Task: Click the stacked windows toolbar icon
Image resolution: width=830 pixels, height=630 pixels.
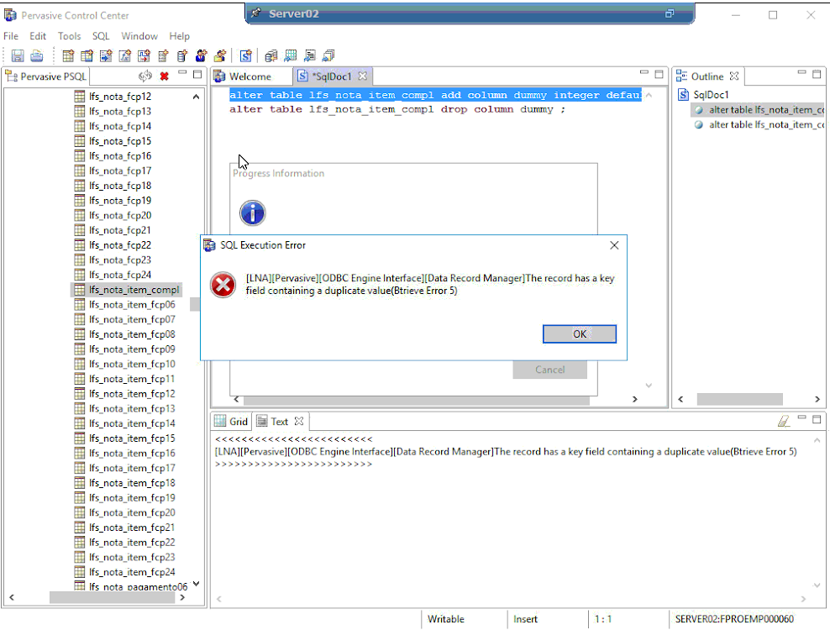Action: point(328,55)
